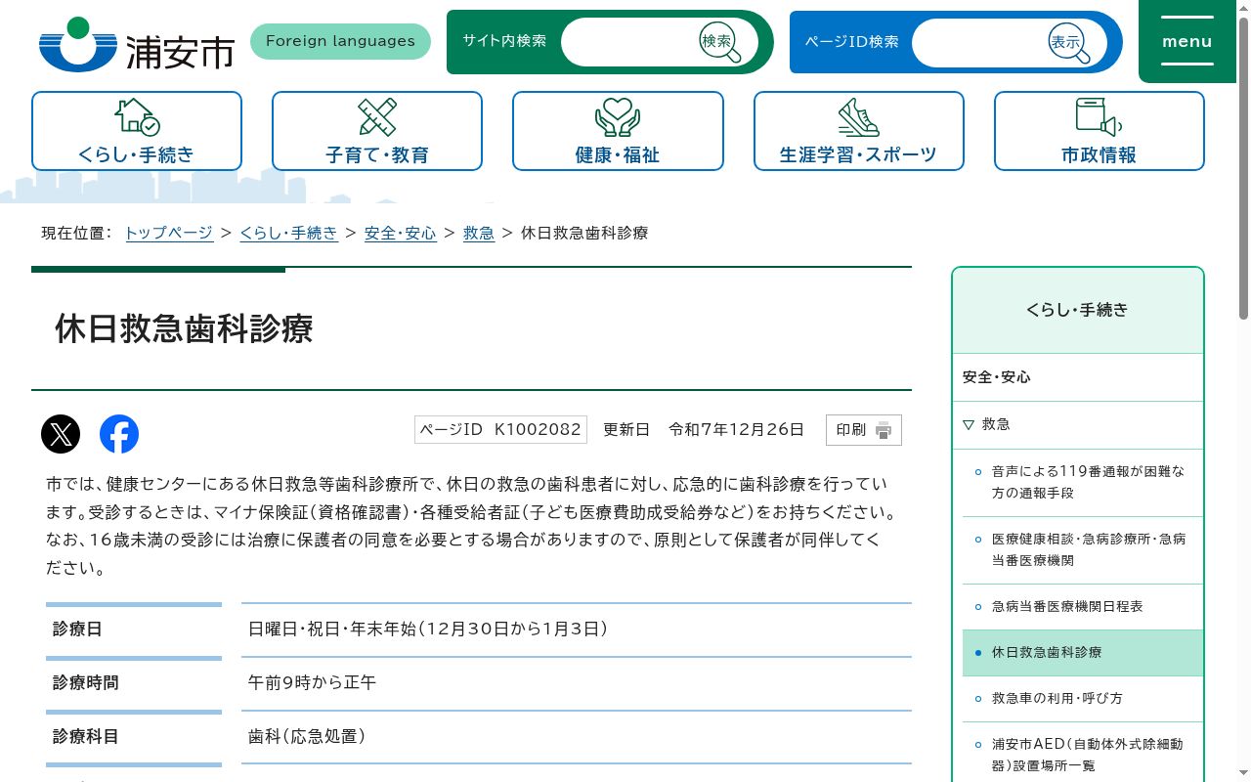Click the 午前9時から正午 cell

(577, 683)
